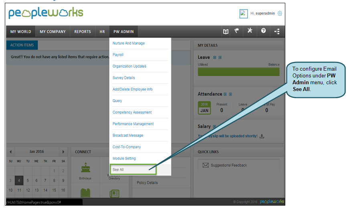Select Nurture And Manage from the menu

click(x=129, y=43)
